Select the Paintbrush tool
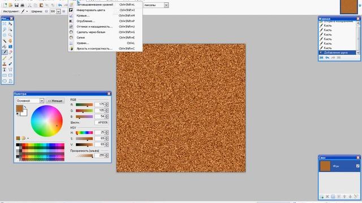362x203 pixels. tap(5, 52)
